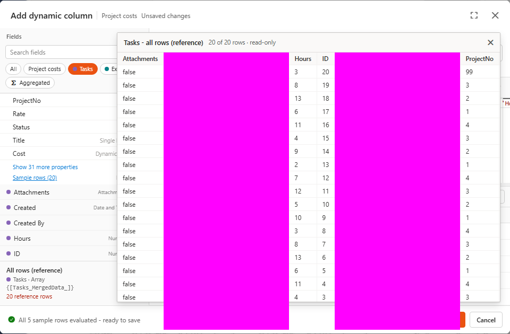Click the ID cell showing 15
The width and height of the screenshot is (510, 334).
pos(326,138)
